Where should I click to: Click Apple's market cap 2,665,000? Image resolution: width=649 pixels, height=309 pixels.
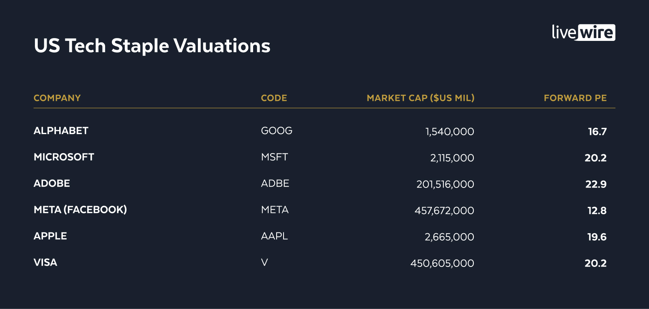(449, 237)
